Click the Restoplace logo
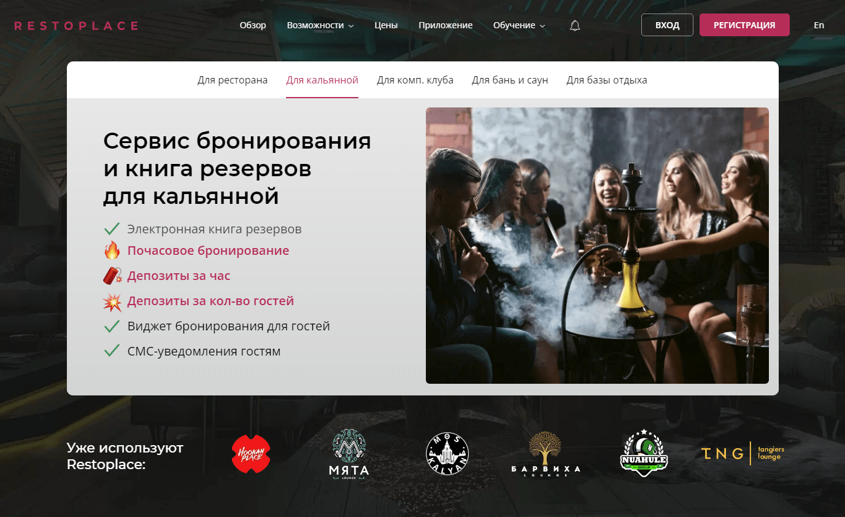 75,25
